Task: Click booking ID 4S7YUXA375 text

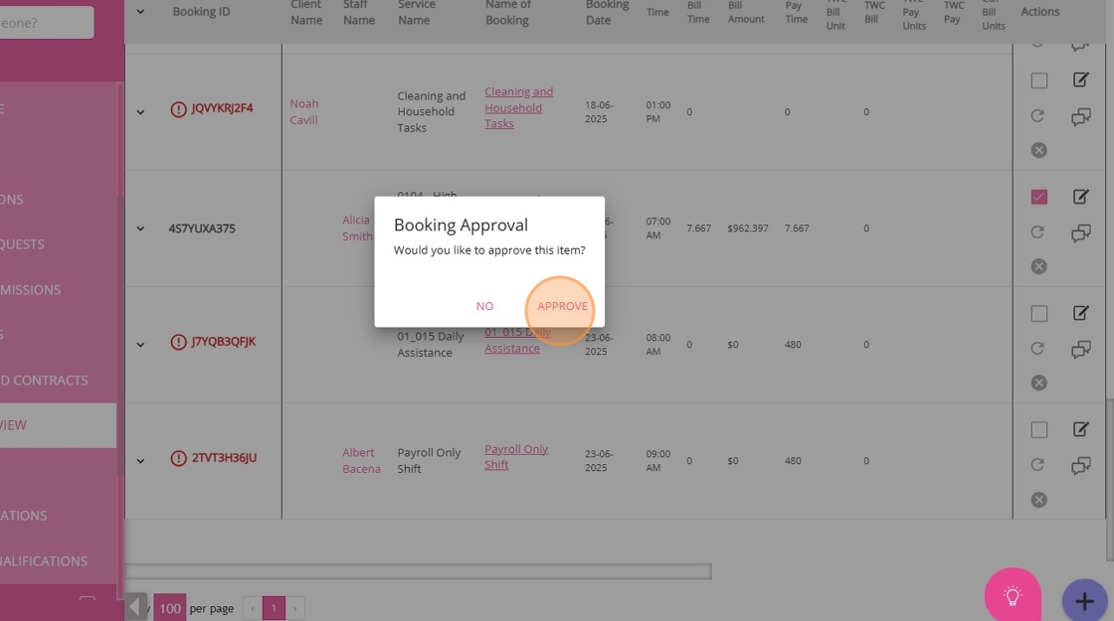Action: point(202,229)
